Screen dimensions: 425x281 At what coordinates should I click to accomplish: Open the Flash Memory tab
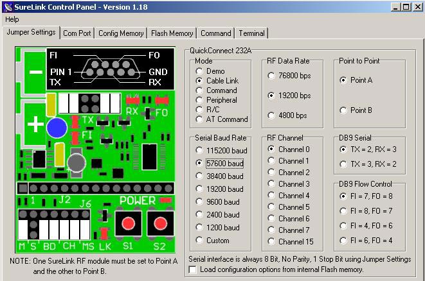tap(172, 33)
